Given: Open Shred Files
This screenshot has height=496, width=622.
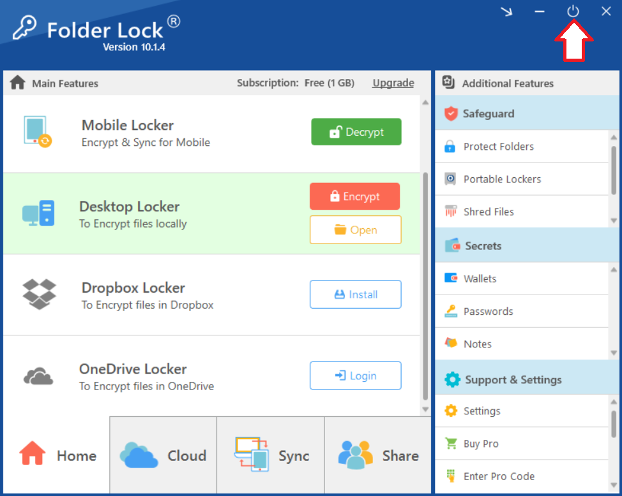Looking at the screenshot, I should (x=522, y=211).
